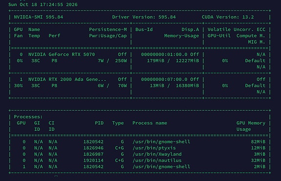This screenshot has width=281, height=181.
Task: Click the 30% fan speed of GPU 1
Action: pos(18,86)
